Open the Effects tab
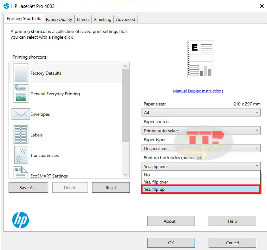267x250 pixels. [x=83, y=19]
